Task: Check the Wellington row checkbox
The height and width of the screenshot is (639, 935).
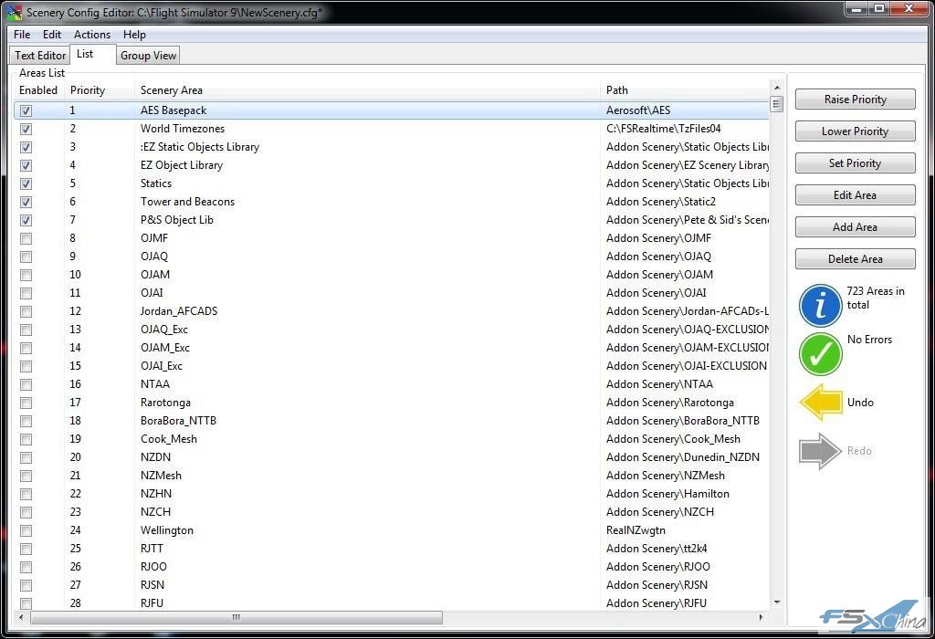Action: click(26, 530)
